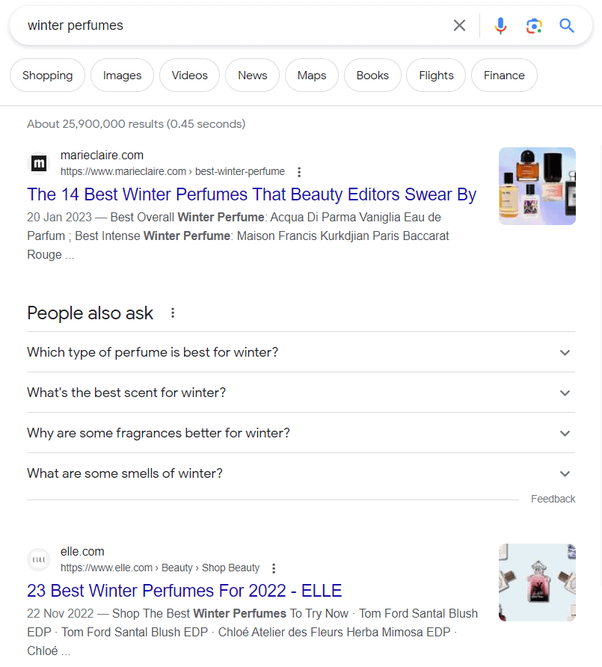
Task: Open '23 Best Winter Perfumes For 2022 - ELLE'
Action: (184, 591)
